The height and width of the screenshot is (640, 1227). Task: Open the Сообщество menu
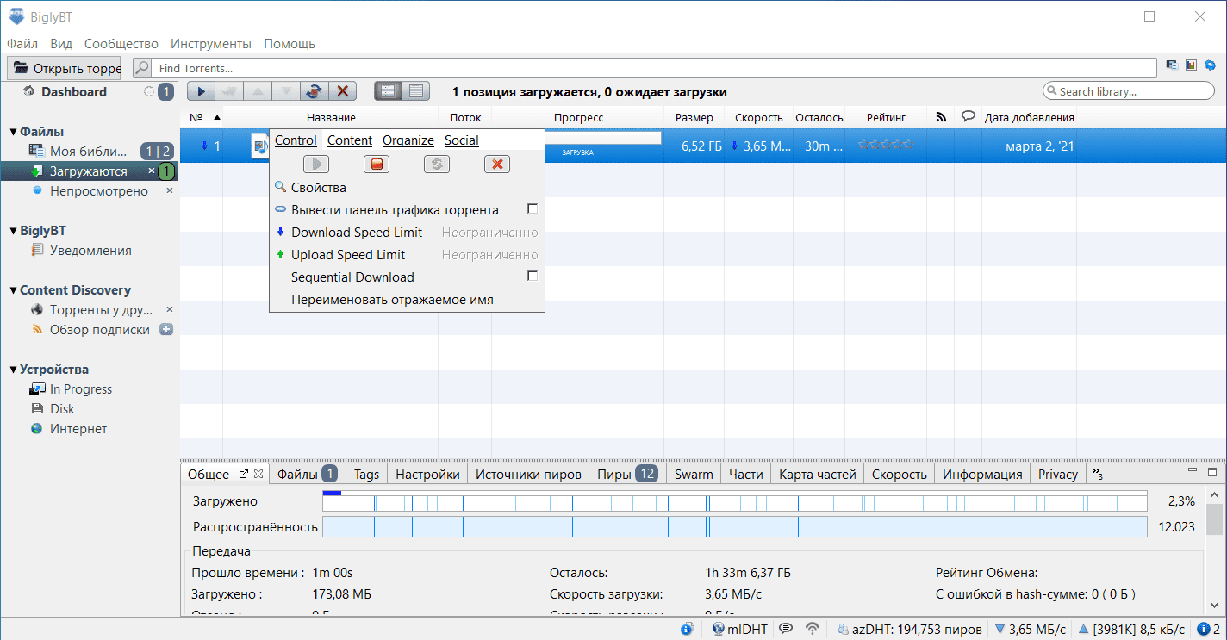point(121,43)
